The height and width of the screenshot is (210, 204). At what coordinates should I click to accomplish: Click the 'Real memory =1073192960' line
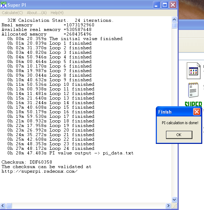coord(48,25)
